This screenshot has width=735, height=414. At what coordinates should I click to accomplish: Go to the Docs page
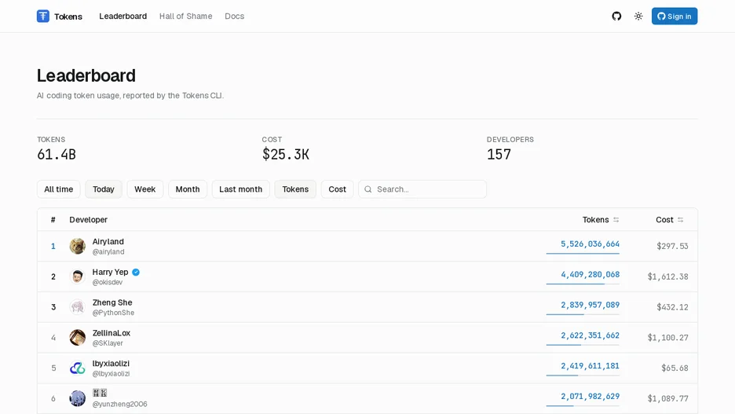tap(234, 16)
